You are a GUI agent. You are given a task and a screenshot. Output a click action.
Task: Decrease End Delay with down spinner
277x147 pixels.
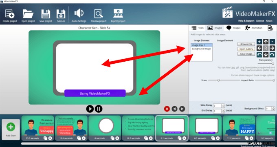click(223, 112)
